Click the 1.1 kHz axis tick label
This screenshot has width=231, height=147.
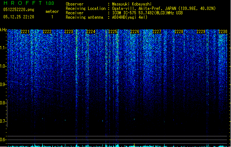pos(3,48)
